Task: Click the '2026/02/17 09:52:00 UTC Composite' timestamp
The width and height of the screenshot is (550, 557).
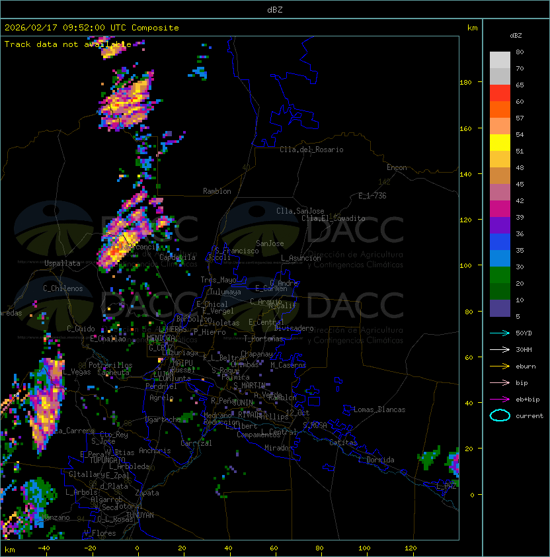Action: click(x=92, y=28)
